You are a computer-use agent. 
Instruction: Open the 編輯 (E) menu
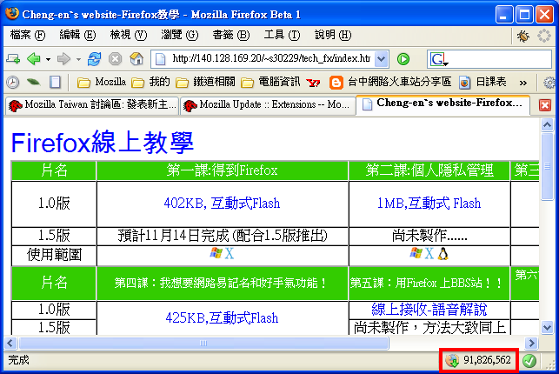tap(77, 35)
